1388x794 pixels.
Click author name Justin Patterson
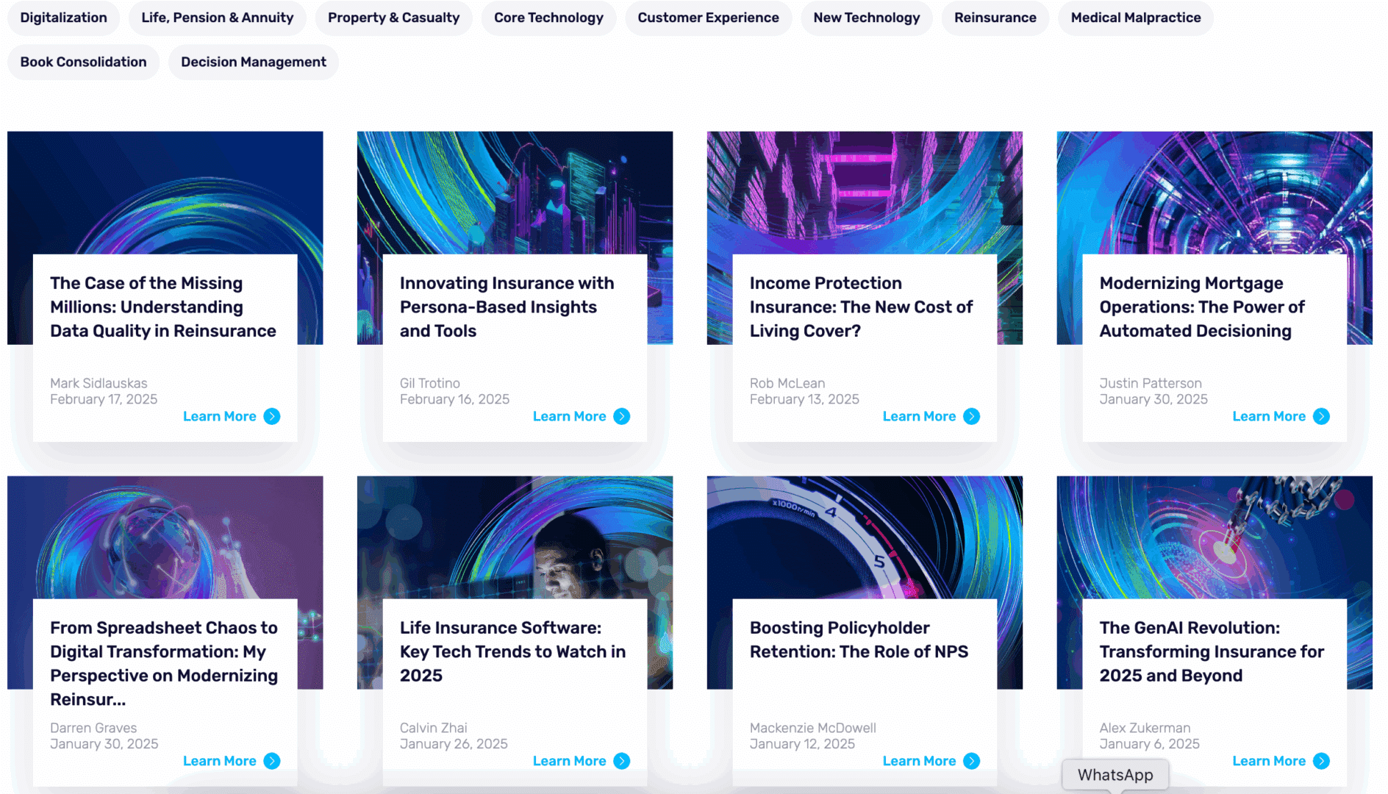pos(1151,383)
